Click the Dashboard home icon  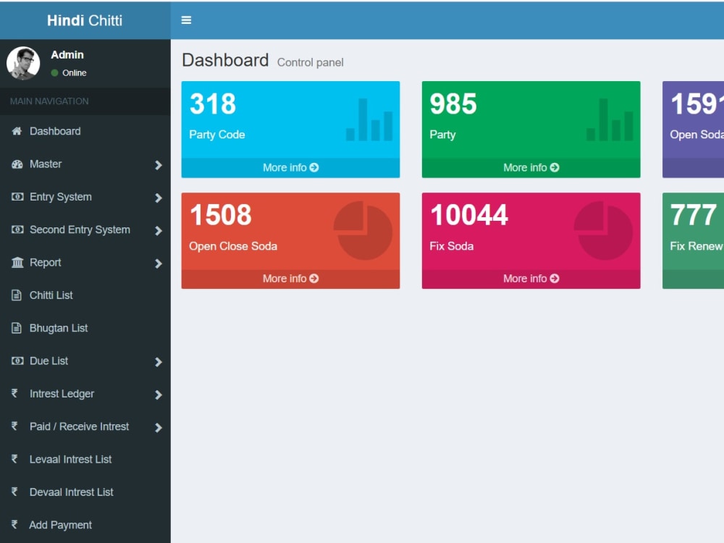click(x=17, y=131)
